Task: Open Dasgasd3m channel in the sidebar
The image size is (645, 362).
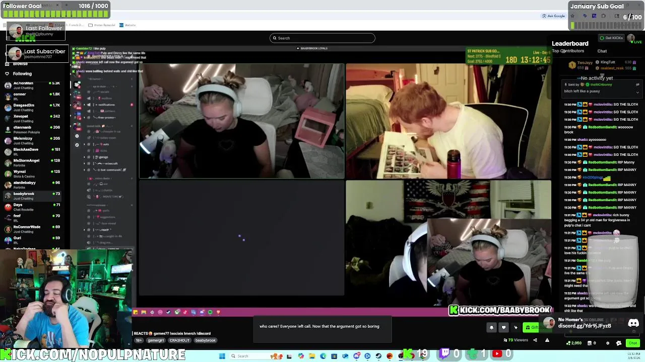Action: (31, 108)
